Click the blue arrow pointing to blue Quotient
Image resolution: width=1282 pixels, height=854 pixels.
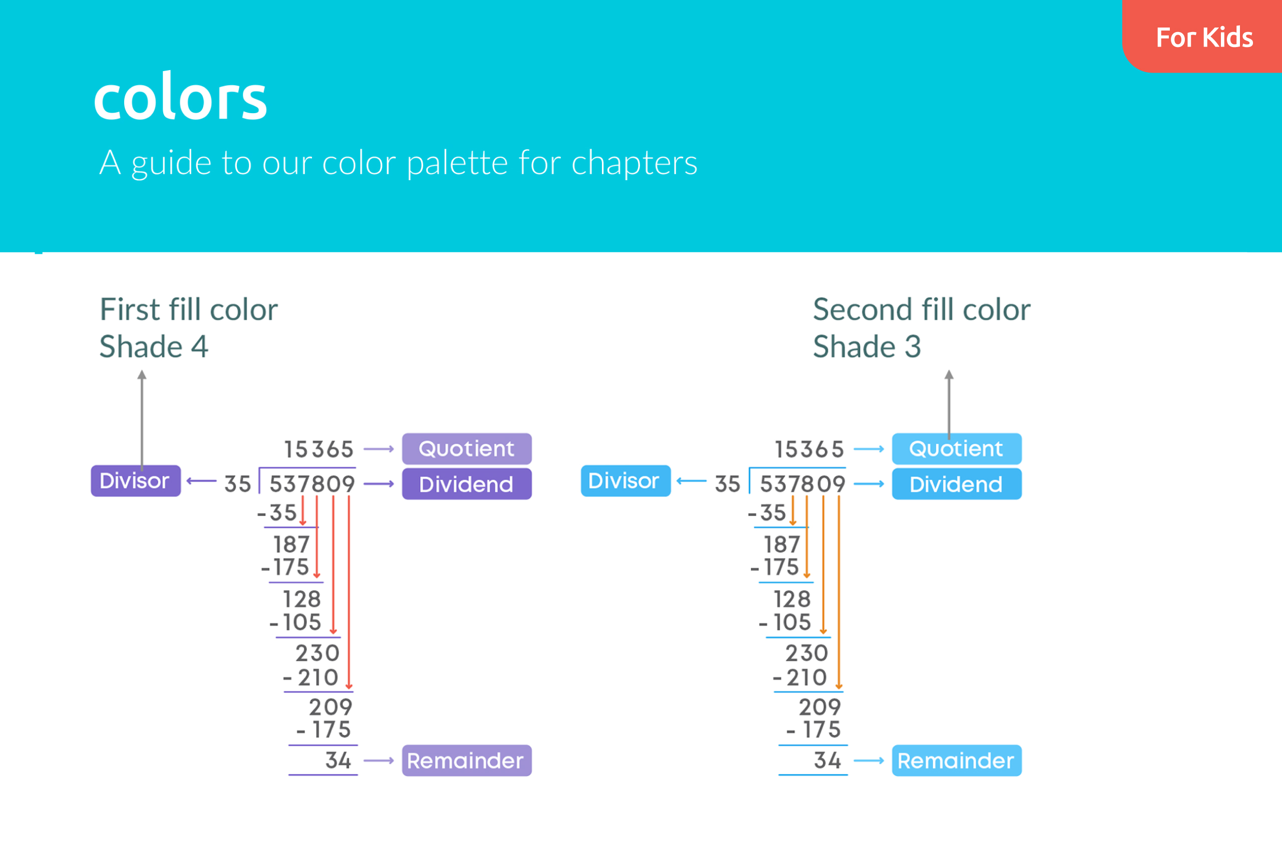click(868, 450)
